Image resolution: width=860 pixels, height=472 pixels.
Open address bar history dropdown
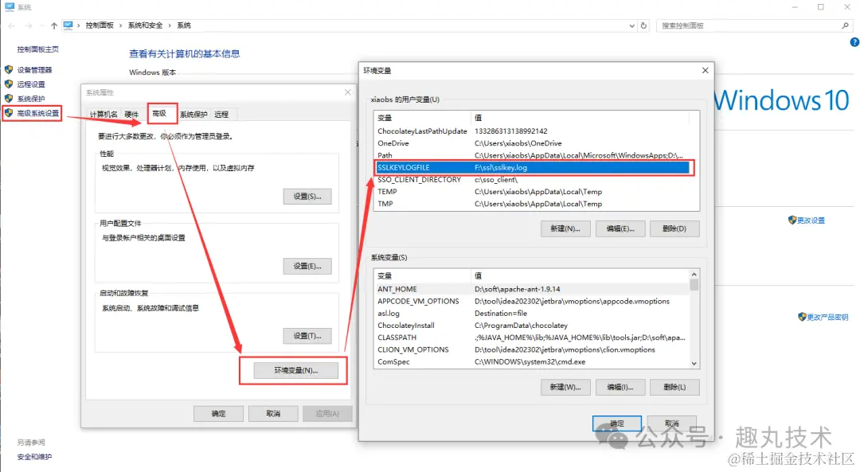tap(631, 25)
